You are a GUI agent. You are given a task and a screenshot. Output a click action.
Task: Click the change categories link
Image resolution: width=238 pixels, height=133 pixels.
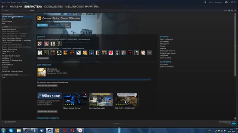167,66
